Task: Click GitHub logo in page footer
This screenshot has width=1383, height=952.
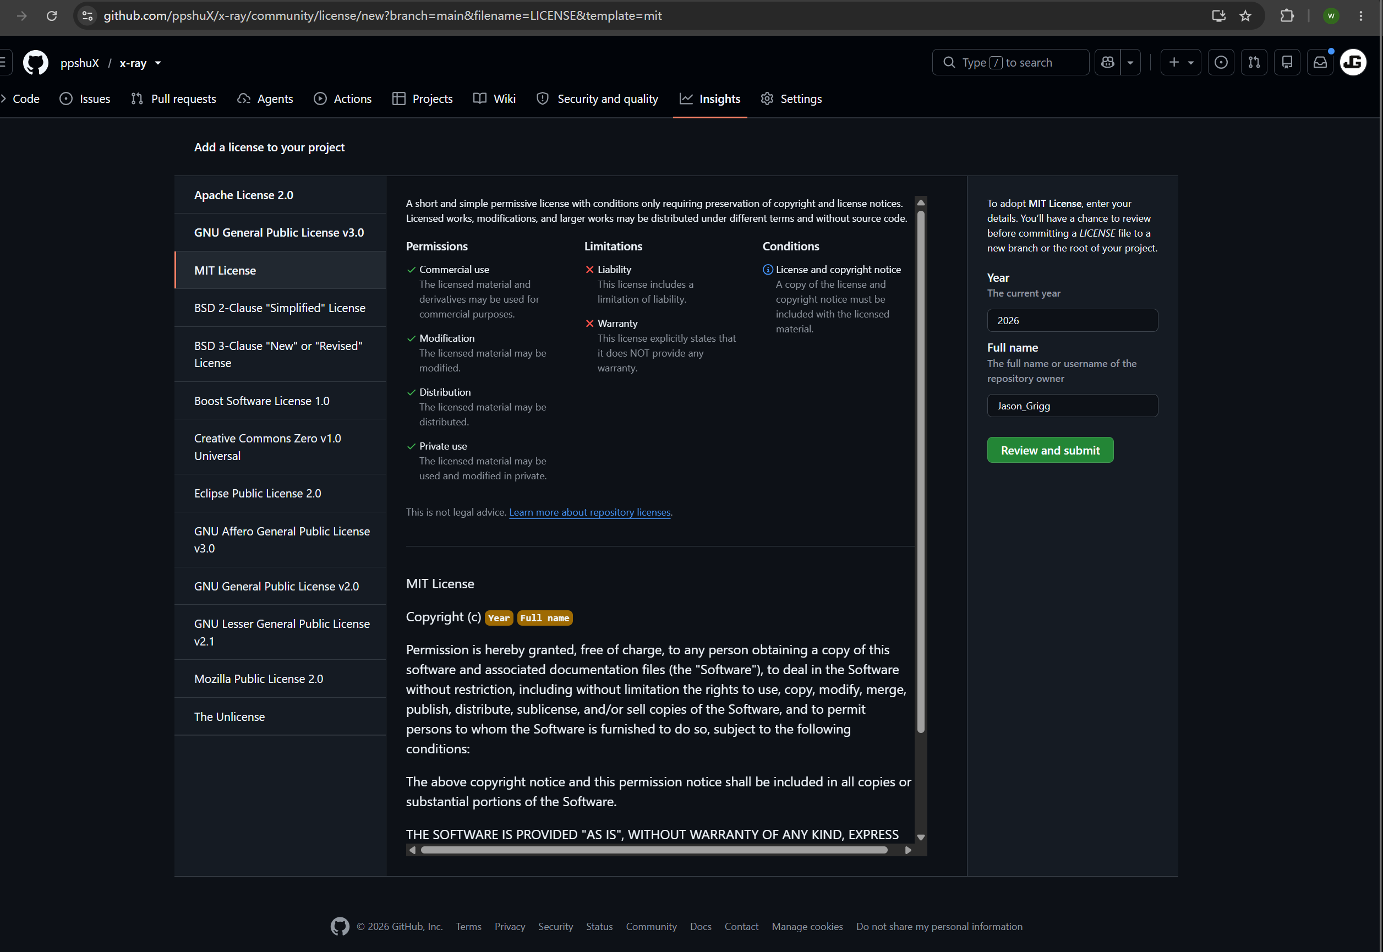Action: click(340, 926)
